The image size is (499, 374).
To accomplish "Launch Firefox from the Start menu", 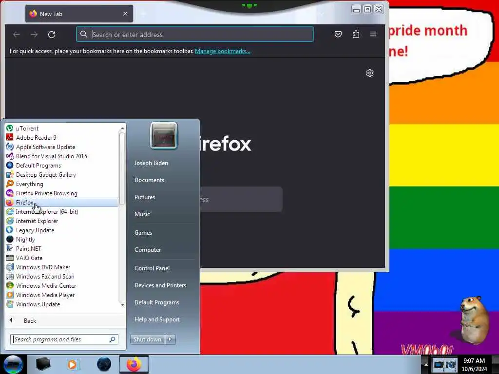I will coord(61,202).
